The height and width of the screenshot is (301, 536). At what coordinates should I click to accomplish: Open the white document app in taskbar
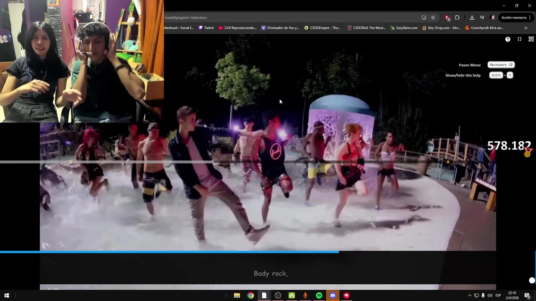[x=264, y=296]
